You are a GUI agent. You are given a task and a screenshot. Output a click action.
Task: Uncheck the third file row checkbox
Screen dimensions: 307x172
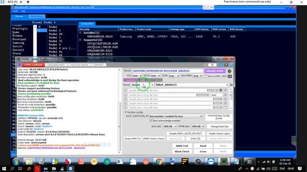click(225, 99)
